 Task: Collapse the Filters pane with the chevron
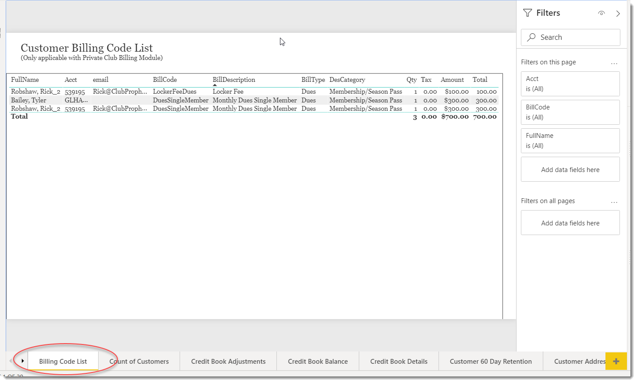coord(618,13)
